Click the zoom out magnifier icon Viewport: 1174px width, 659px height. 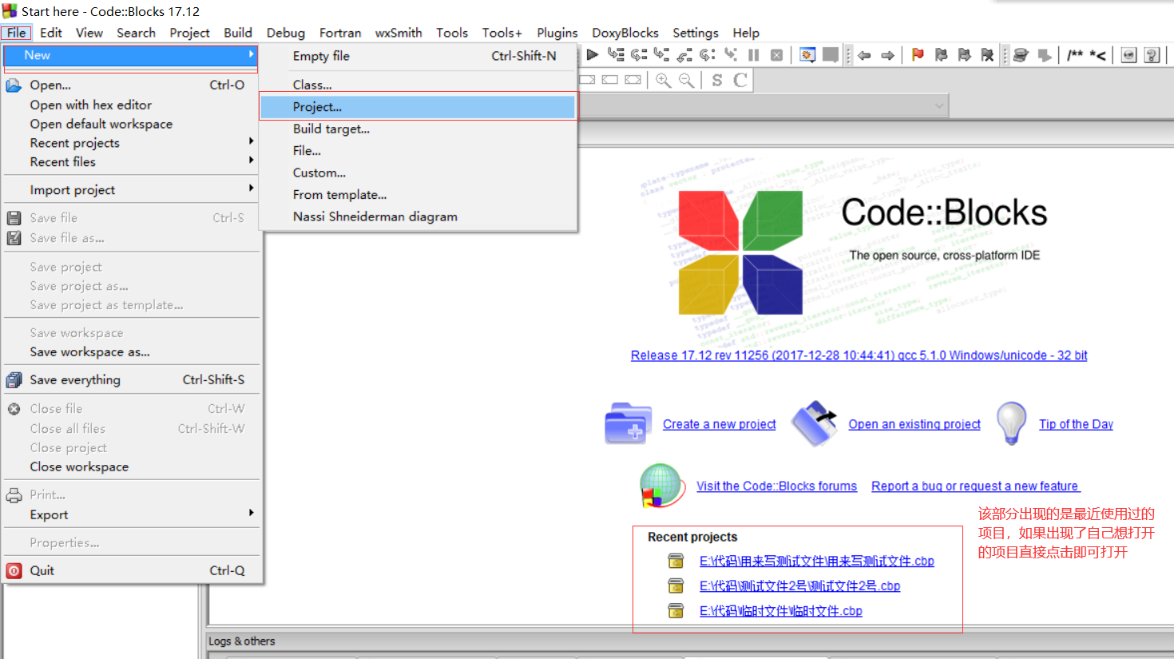686,80
